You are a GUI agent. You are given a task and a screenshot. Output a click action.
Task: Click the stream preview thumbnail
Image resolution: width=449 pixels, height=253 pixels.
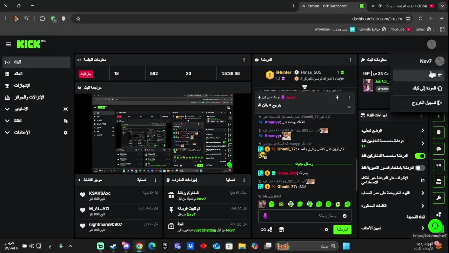[x=163, y=134]
